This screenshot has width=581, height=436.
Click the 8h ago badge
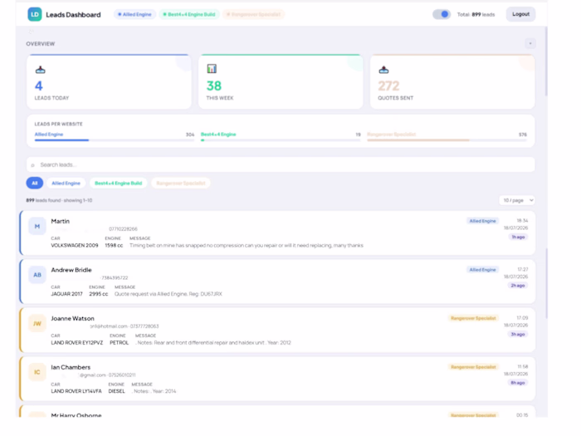[518, 383]
